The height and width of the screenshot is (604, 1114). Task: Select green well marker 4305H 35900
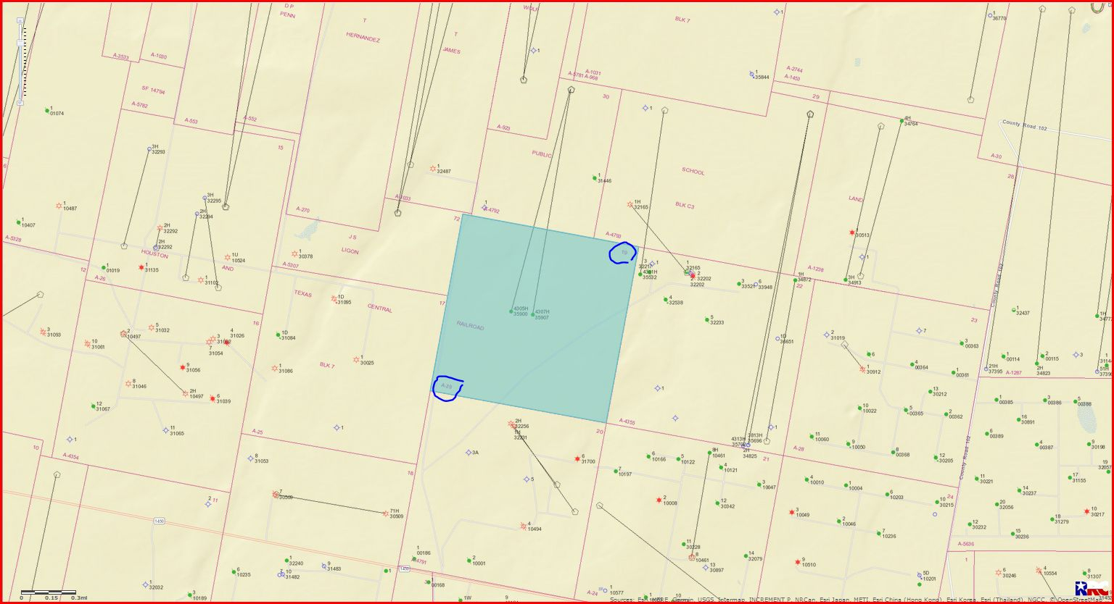(x=511, y=311)
